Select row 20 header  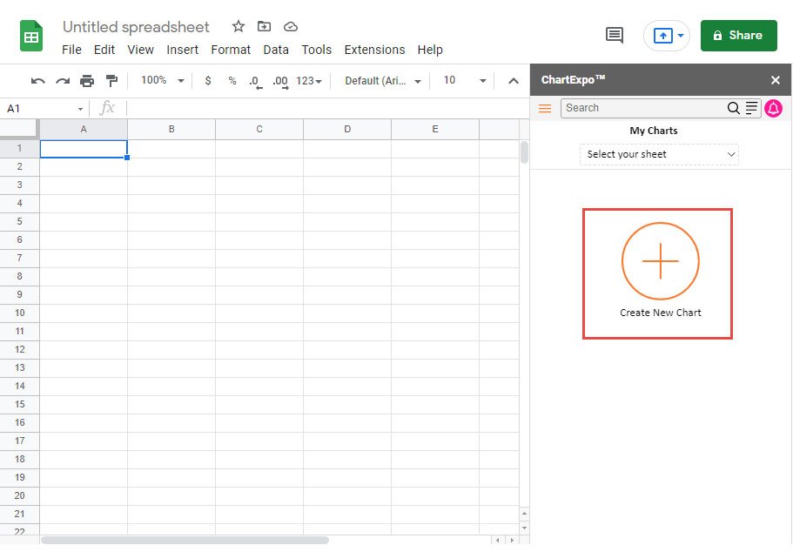(20, 495)
